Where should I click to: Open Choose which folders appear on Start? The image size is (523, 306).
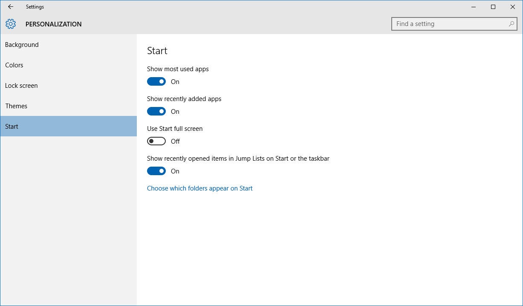tap(199, 188)
